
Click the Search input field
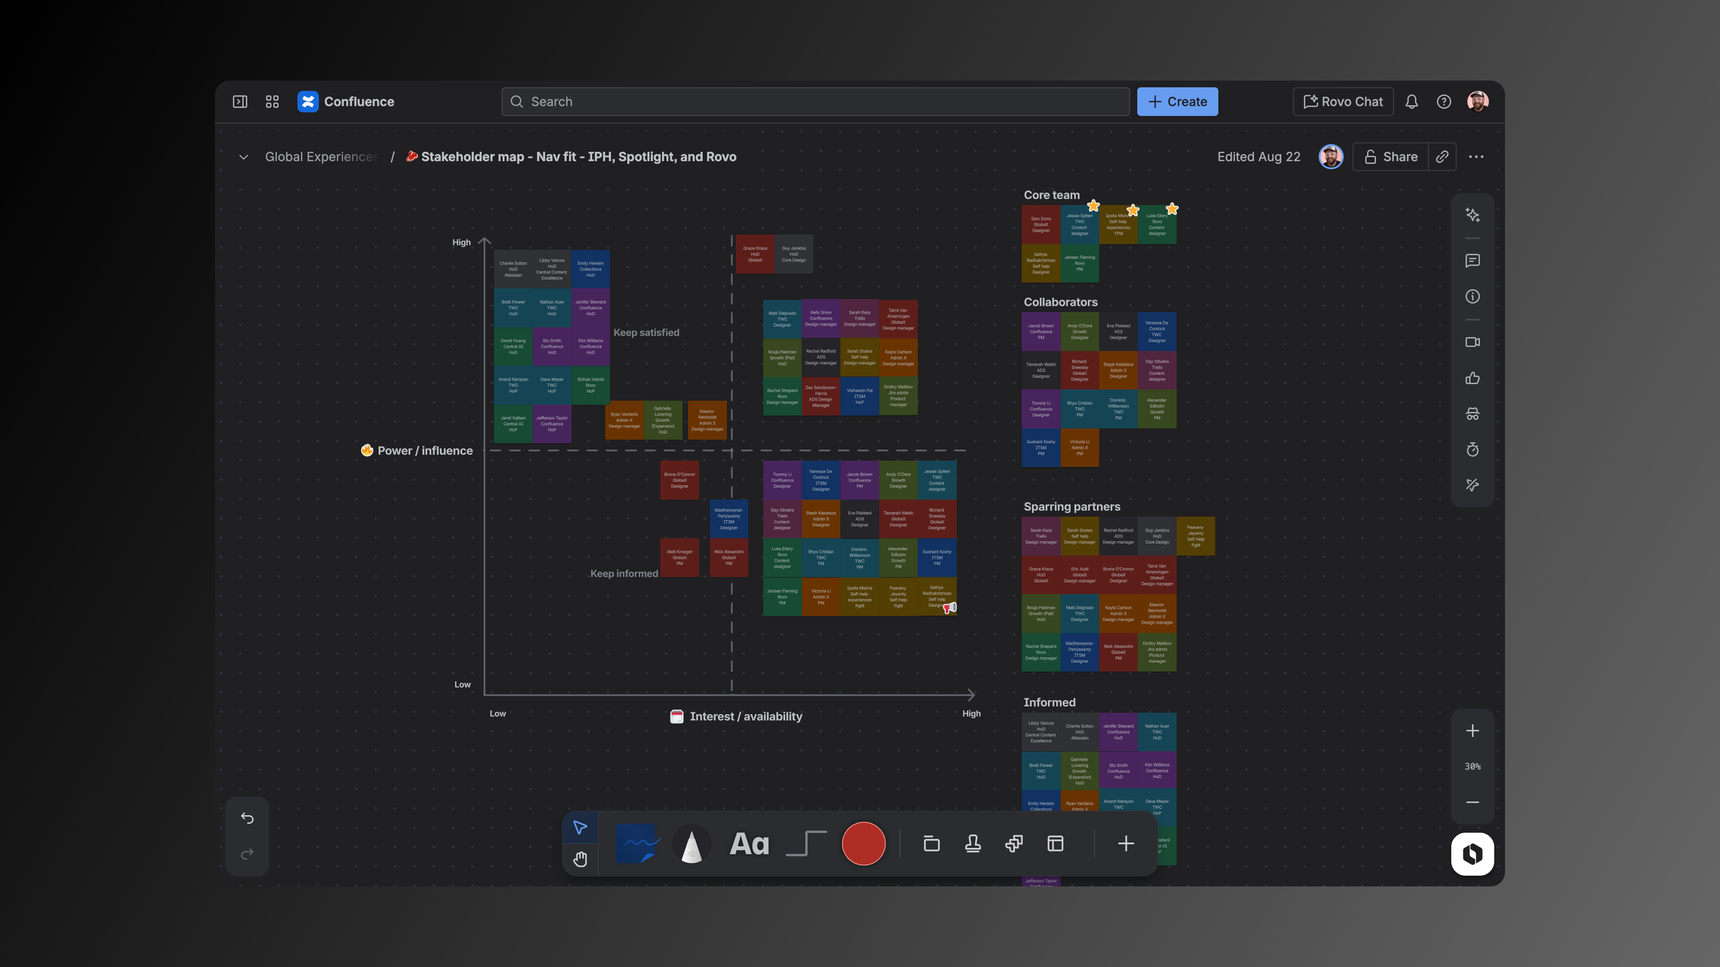pyautogui.click(x=815, y=102)
